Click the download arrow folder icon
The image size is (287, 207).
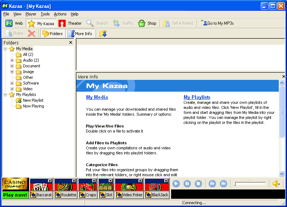click(x=103, y=34)
